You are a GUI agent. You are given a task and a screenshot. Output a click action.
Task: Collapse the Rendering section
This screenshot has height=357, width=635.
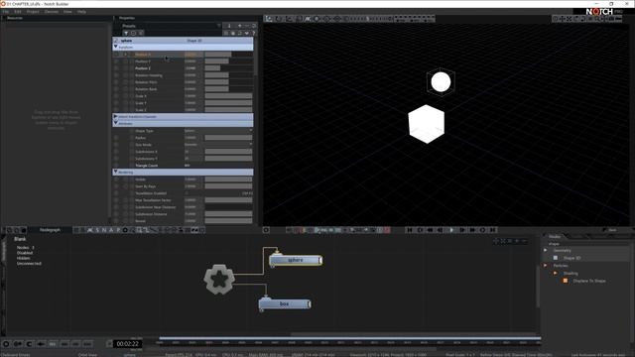tap(116, 172)
